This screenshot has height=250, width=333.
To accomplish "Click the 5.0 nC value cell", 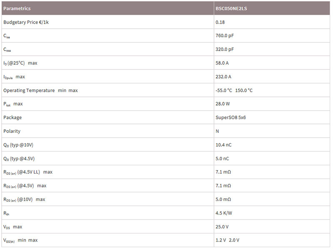I will [x=222, y=158].
